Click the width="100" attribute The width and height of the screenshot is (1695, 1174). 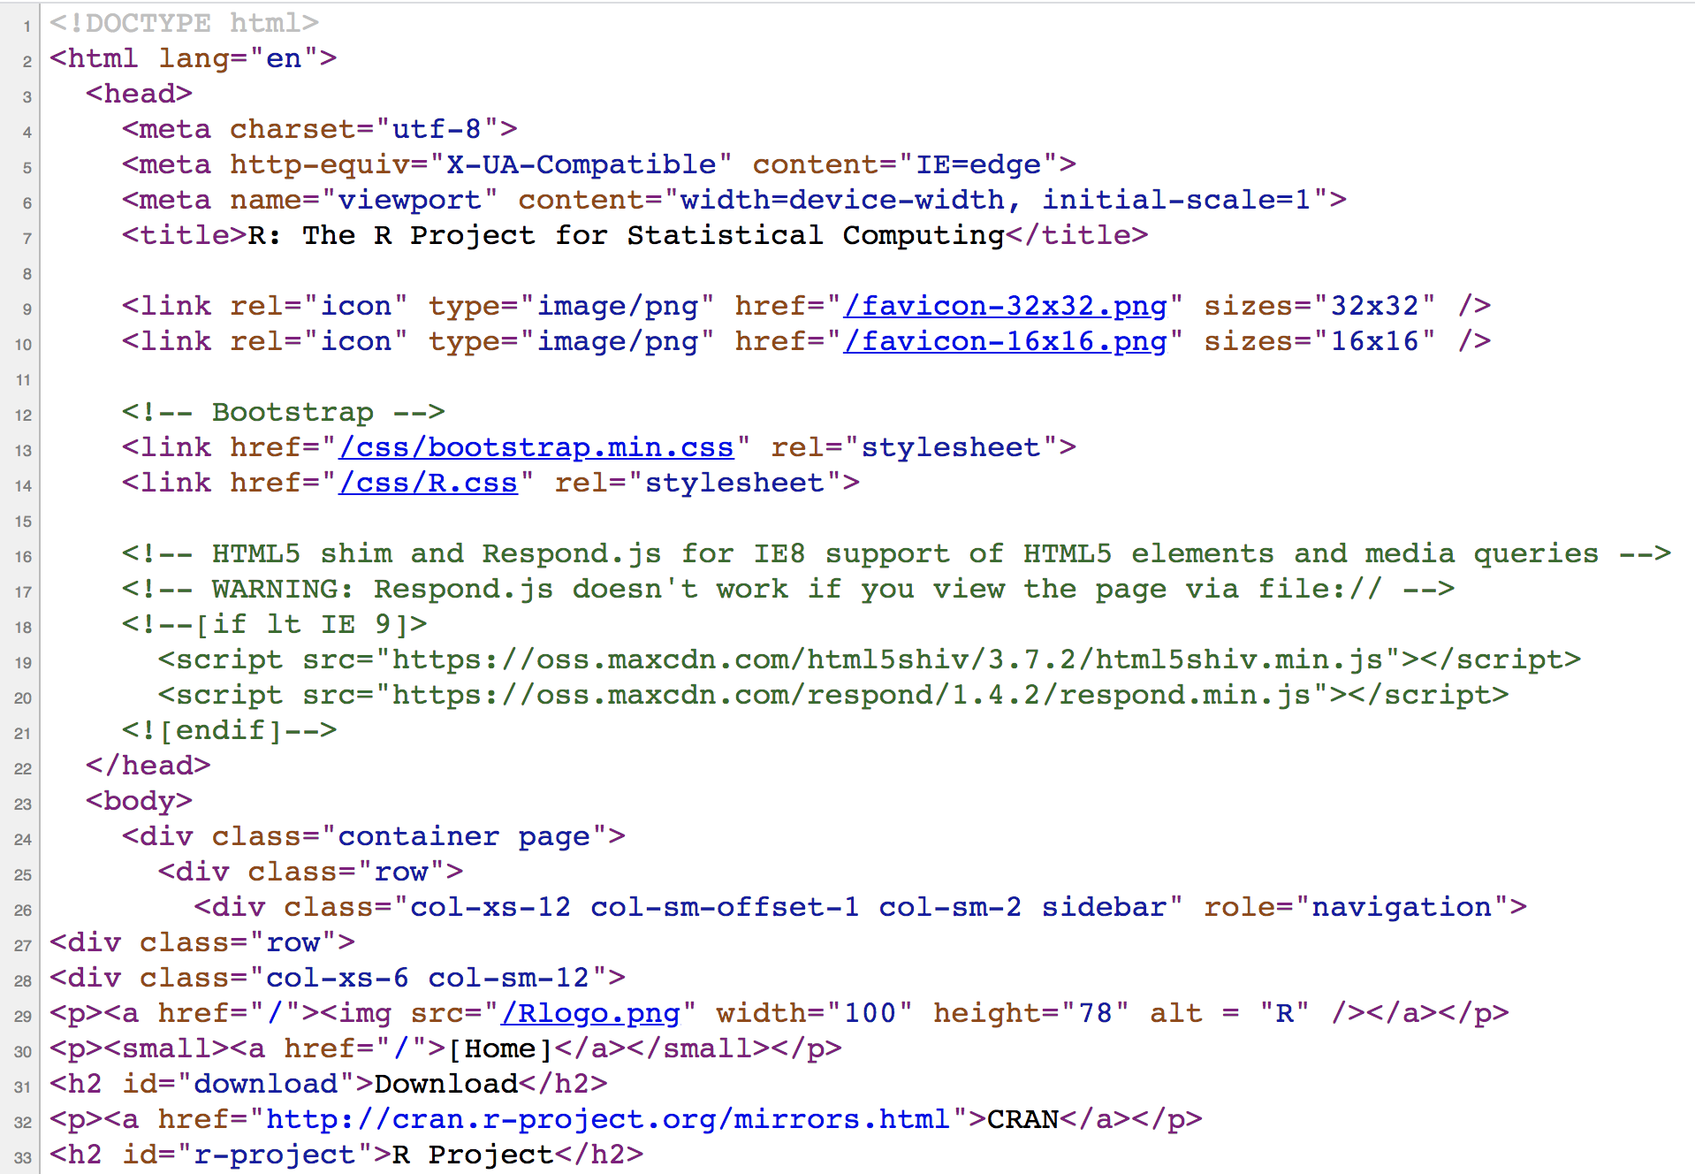pos(814,1013)
